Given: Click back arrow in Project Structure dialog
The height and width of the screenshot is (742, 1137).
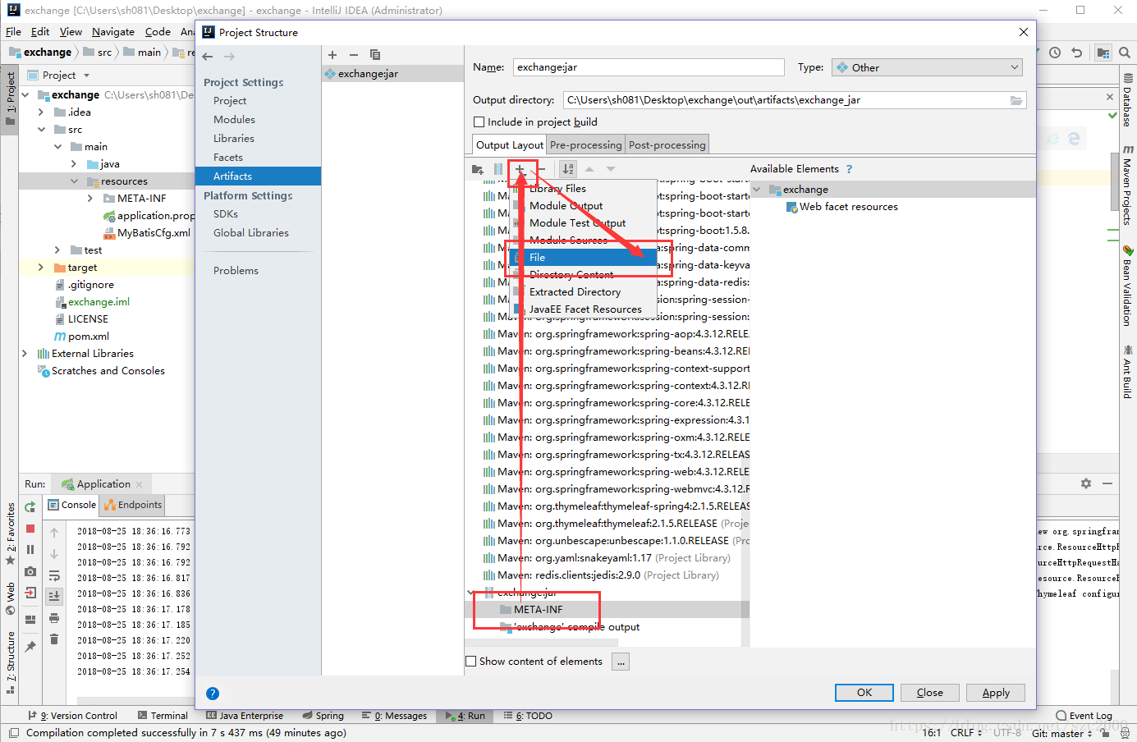Looking at the screenshot, I should tap(208, 57).
